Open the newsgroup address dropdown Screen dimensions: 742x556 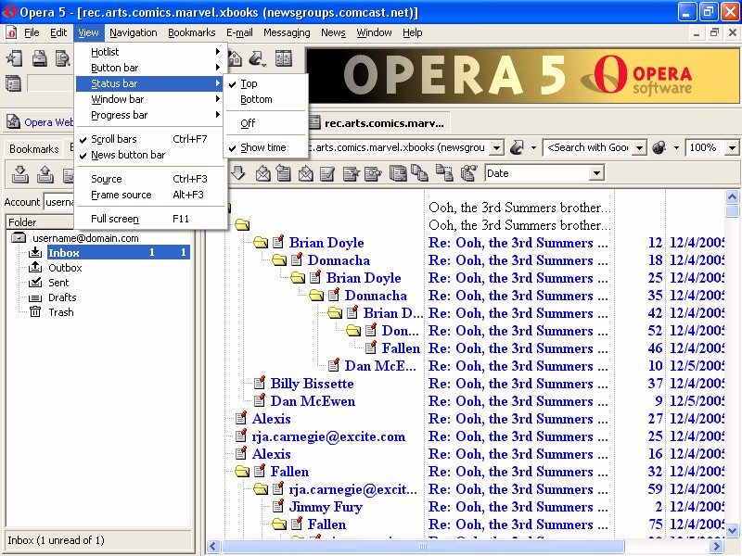tap(496, 147)
